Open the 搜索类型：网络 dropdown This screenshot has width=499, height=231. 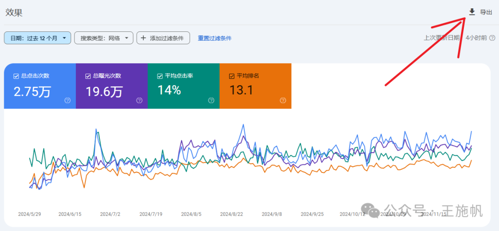coord(103,38)
